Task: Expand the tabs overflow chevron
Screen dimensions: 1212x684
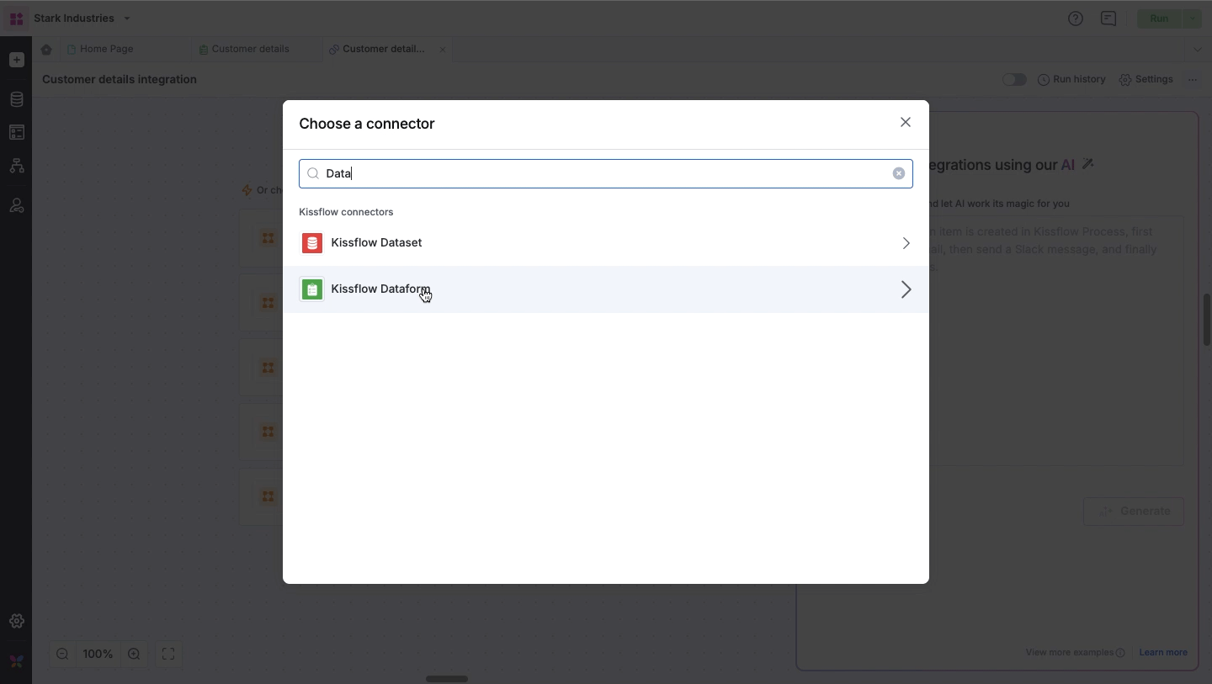Action: pos(1198,50)
